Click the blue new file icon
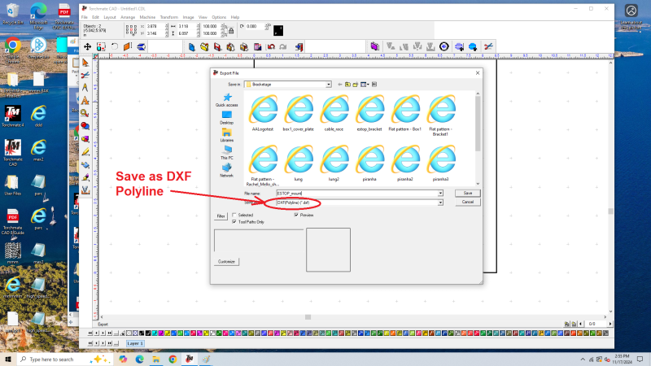Image resolution: width=651 pixels, height=366 pixels. click(x=191, y=46)
